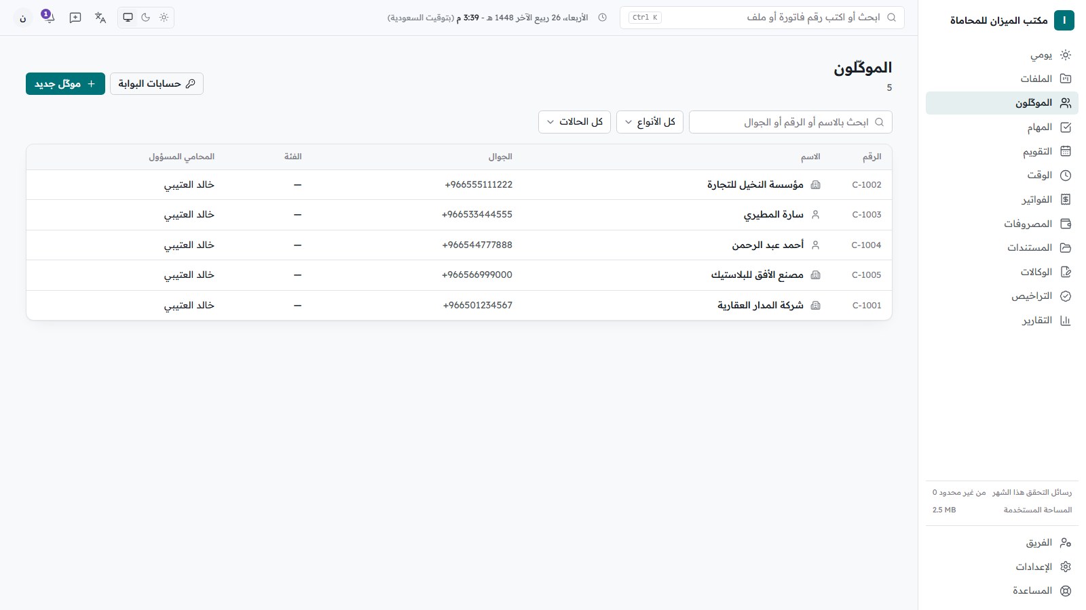Screen dimensions: 1086x610
Task: Click the Ctrl K shortcut badge
Action: pyautogui.click(x=645, y=18)
